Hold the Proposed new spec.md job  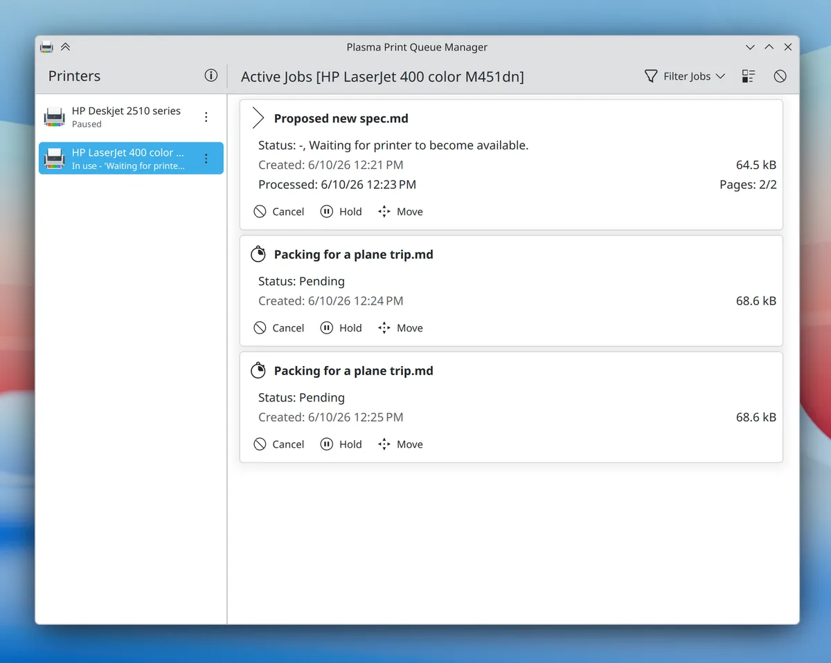point(341,212)
